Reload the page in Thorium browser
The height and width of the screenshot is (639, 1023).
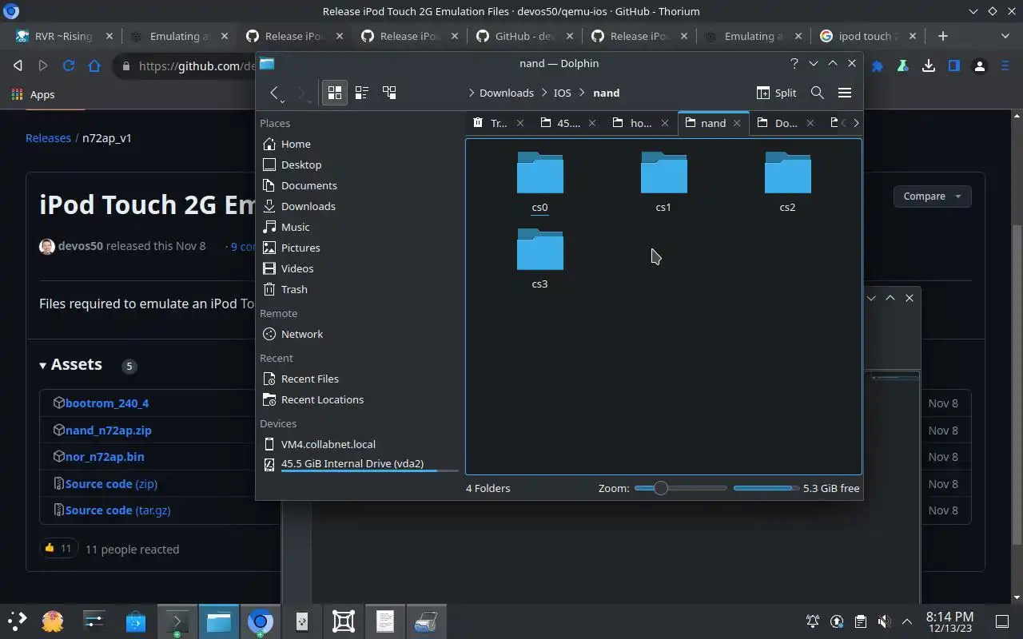(69, 66)
